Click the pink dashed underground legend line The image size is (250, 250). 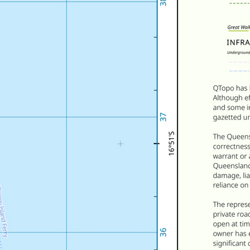pos(239,62)
